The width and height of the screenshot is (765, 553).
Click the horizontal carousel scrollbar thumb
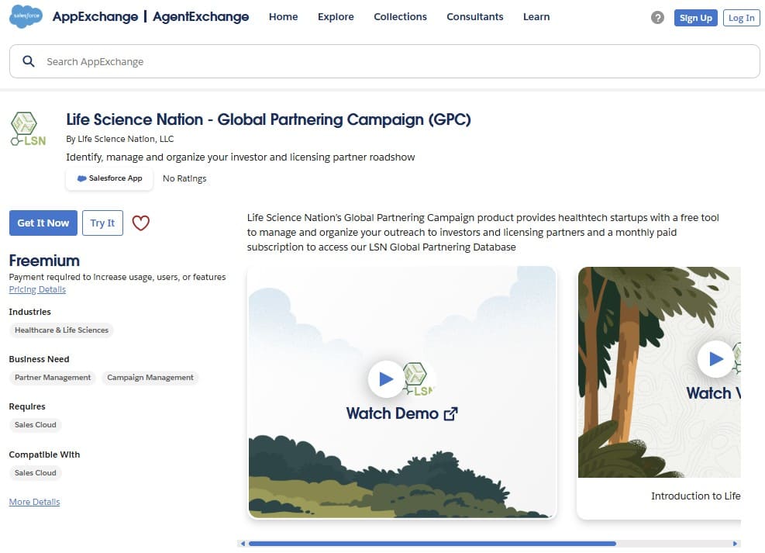pyautogui.click(x=432, y=543)
